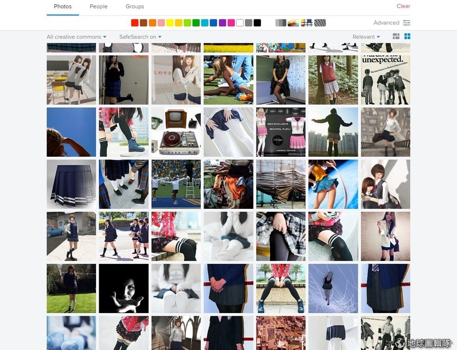Image resolution: width=457 pixels, height=350 pixels.
Task: Filter by shallow depth of field style
Action: pyautogui.click(x=293, y=23)
